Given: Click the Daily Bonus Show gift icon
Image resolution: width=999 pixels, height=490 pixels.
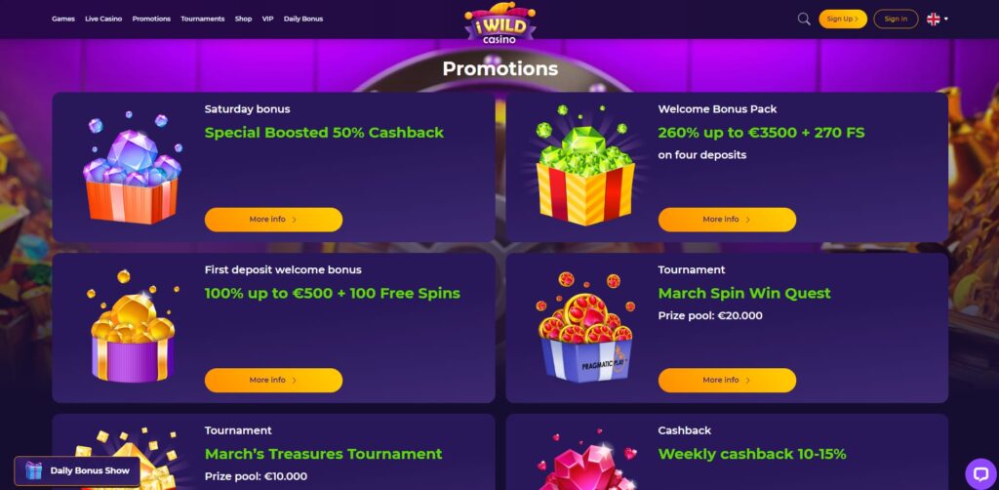Looking at the screenshot, I should pyautogui.click(x=33, y=470).
